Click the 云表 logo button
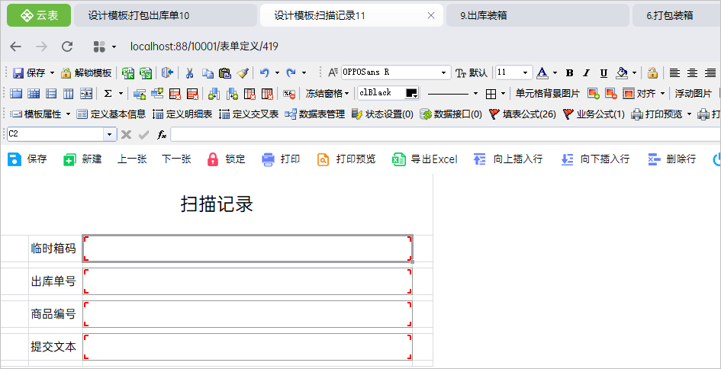Viewport: 721px width, 369px height. [39, 15]
